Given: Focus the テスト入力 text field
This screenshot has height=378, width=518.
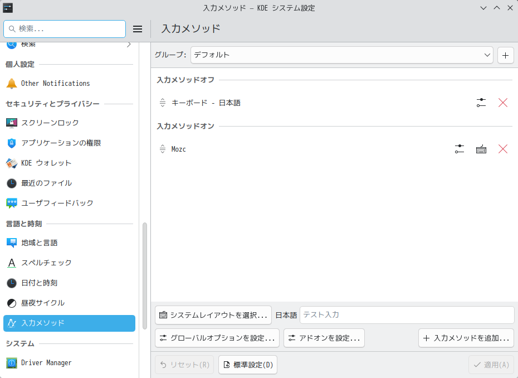Looking at the screenshot, I should (407, 315).
